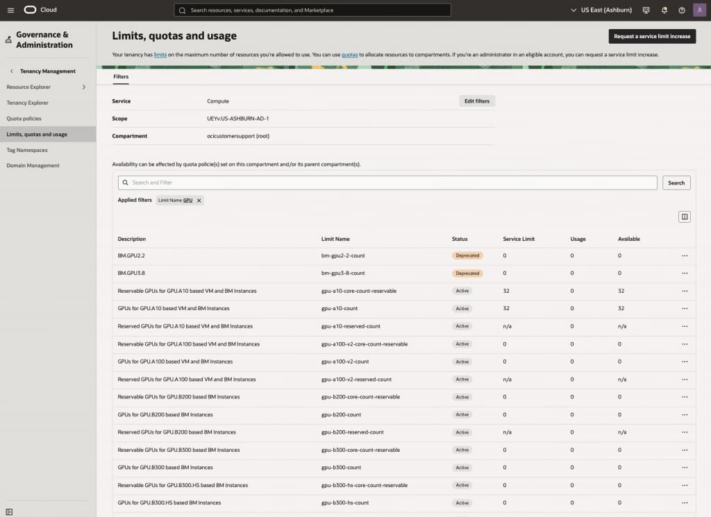Select Limits, quotas and usage sidebar item

(x=48, y=134)
